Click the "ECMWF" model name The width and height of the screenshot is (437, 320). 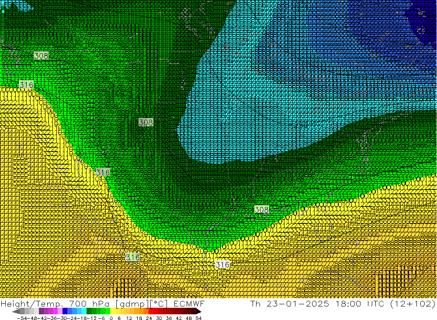[189, 303]
